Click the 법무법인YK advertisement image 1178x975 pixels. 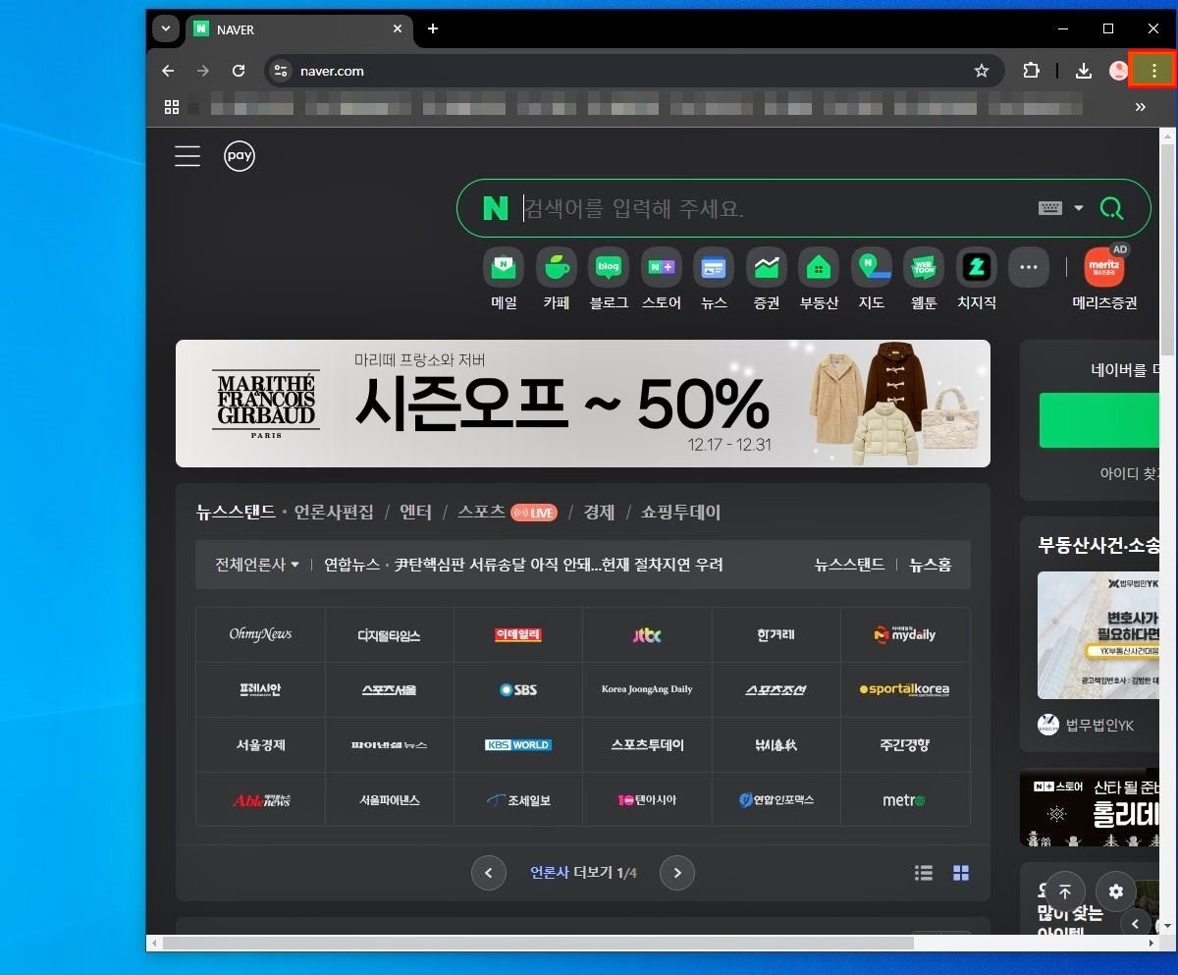tap(1098, 635)
